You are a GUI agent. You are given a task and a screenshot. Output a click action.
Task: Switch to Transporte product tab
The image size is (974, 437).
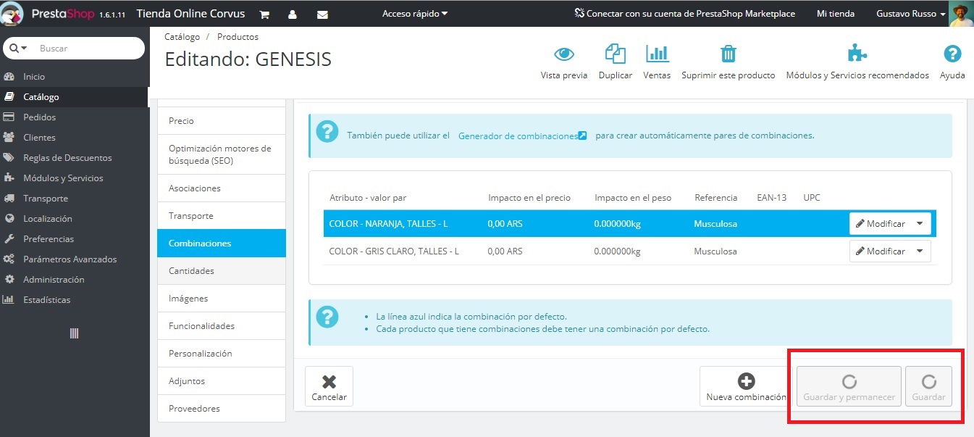pyautogui.click(x=222, y=216)
